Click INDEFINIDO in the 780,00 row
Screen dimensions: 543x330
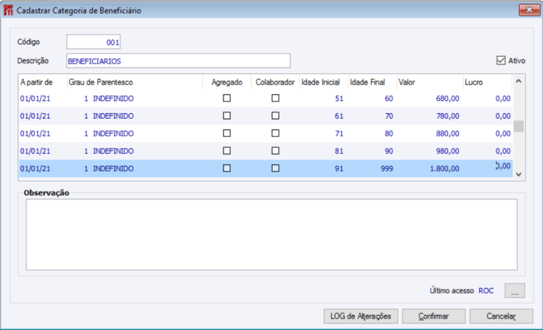(x=113, y=116)
